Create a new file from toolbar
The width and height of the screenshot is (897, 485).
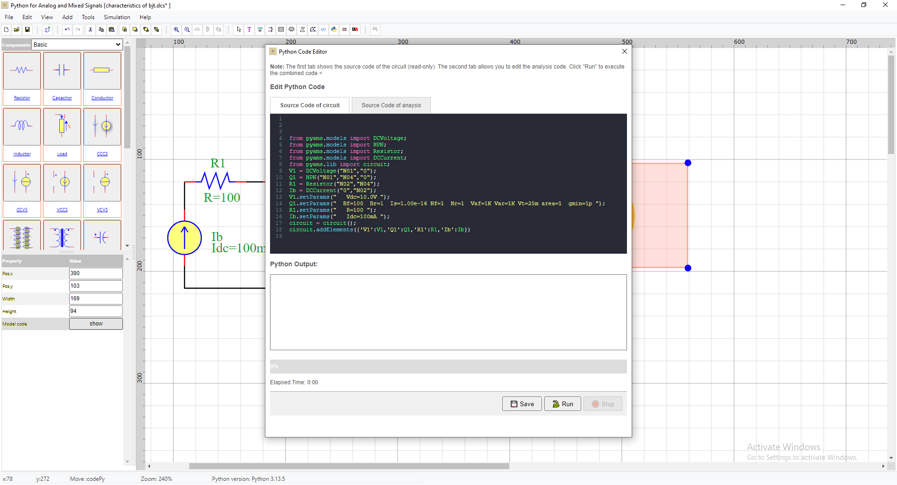click(x=6, y=29)
